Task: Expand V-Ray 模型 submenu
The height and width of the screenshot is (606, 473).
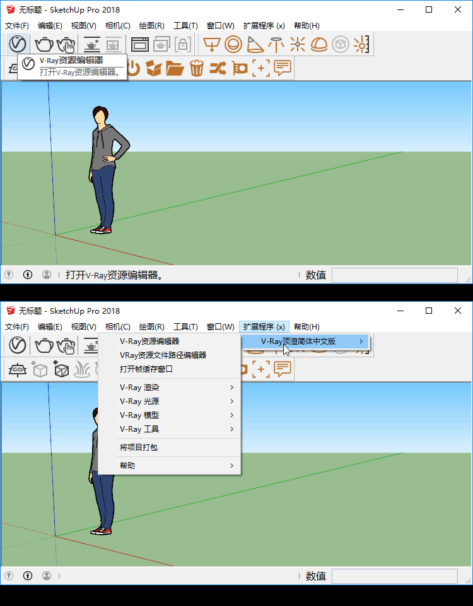Action: [170, 415]
